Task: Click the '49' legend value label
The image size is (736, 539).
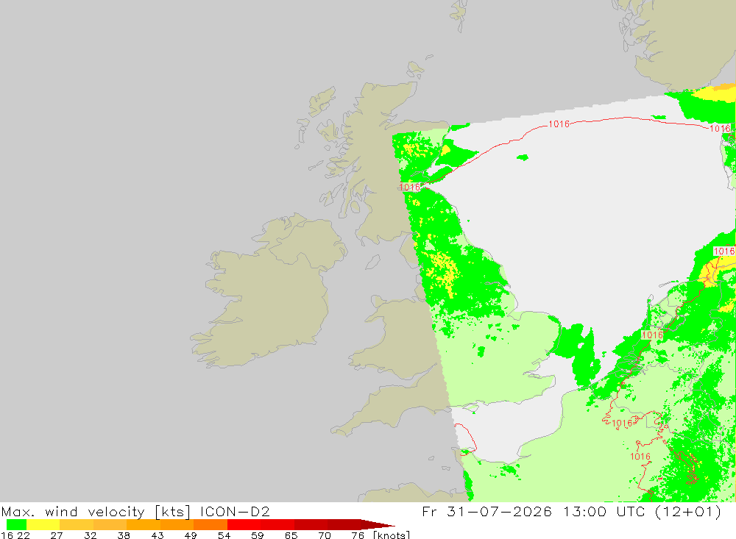Action: 191,535
